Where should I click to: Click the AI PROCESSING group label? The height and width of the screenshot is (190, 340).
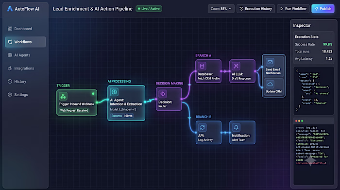[119, 81]
